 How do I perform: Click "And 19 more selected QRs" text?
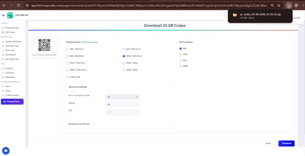(45, 55)
